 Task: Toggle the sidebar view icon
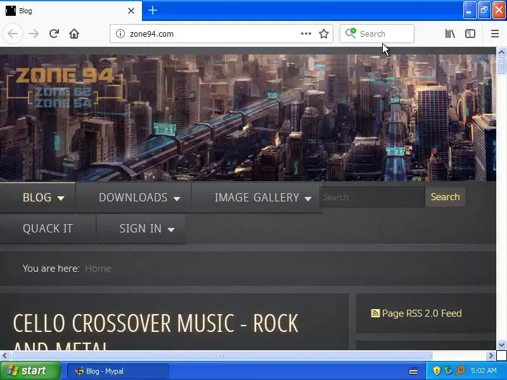(470, 34)
